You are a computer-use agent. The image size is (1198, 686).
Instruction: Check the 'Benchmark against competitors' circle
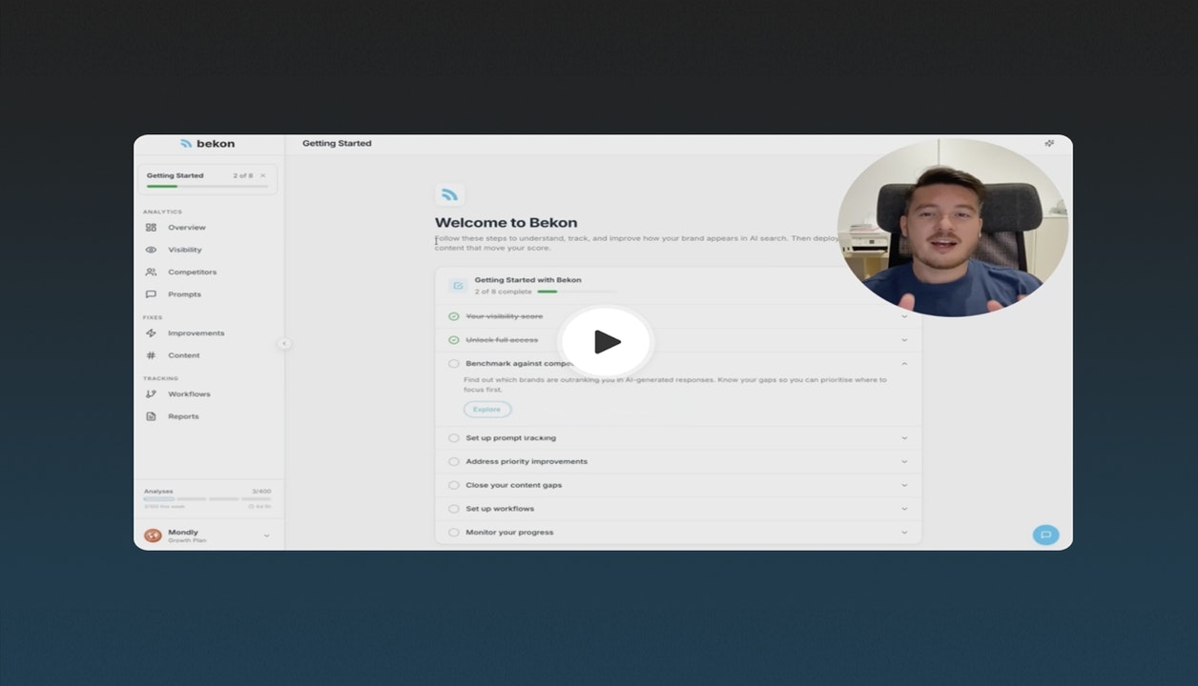(454, 364)
